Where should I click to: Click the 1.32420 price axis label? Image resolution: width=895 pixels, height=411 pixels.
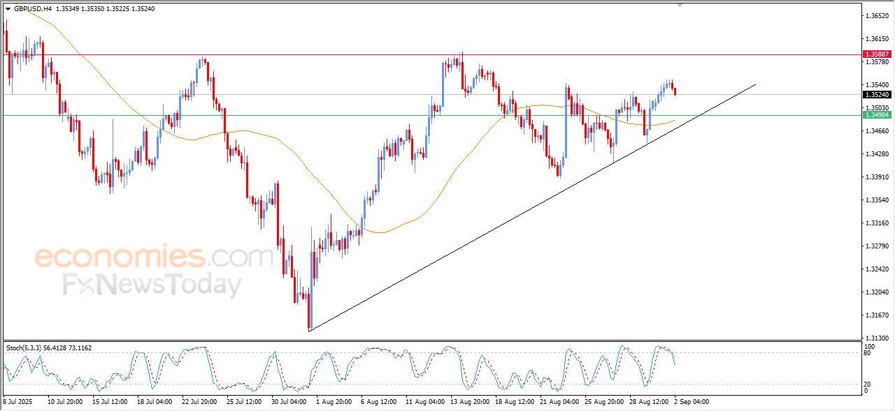tap(877, 269)
